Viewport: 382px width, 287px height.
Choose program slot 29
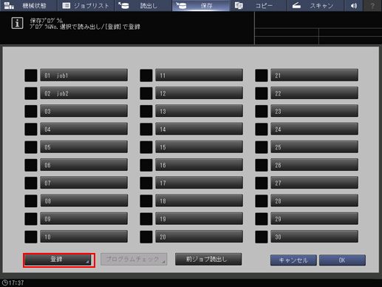click(x=314, y=219)
